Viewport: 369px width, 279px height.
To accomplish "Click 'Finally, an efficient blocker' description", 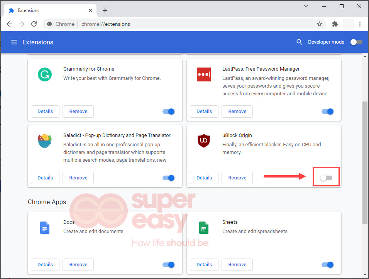I will (x=272, y=149).
